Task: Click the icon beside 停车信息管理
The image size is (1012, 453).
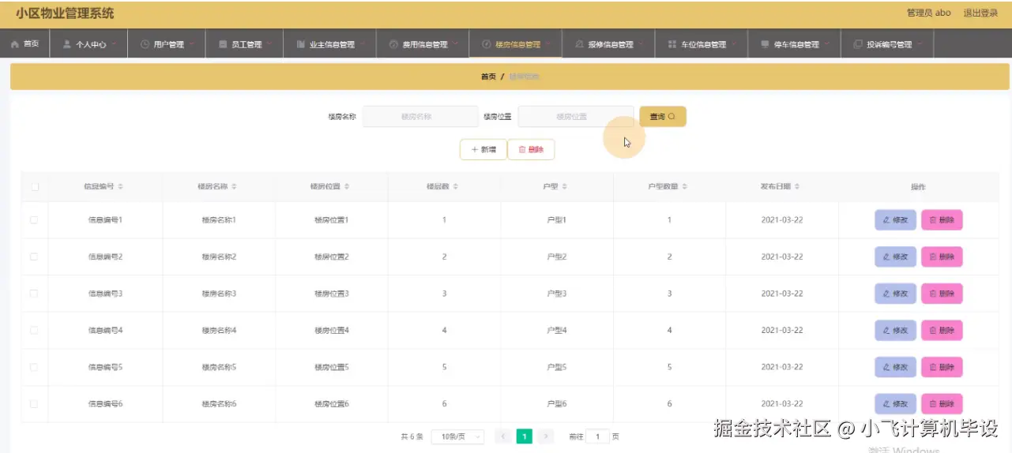Action: tap(765, 44)
